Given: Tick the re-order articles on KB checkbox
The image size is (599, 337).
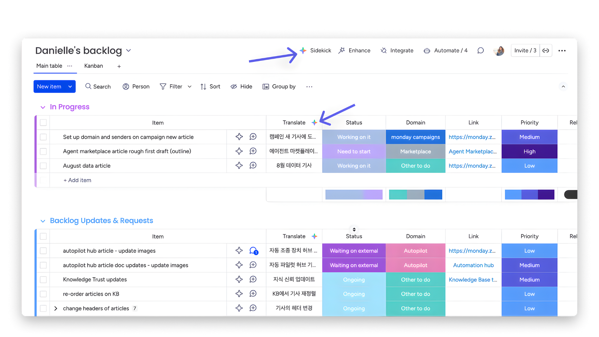Looking at the screenshot, I should point(43,294).
